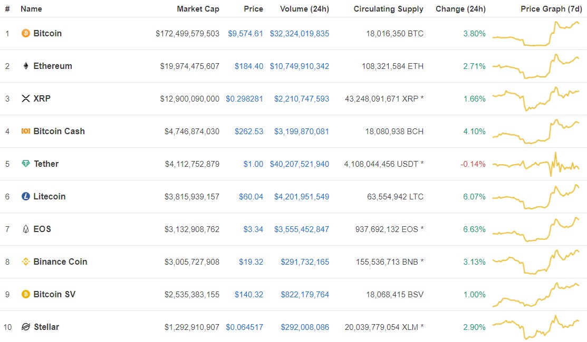Viewport: 587px width, 342px height.
Task: Click the Bitcoin SV logo icon
Action: (x=25, y=294)
